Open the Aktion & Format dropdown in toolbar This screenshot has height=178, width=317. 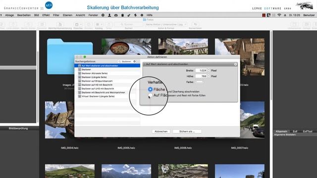[166, 24]
